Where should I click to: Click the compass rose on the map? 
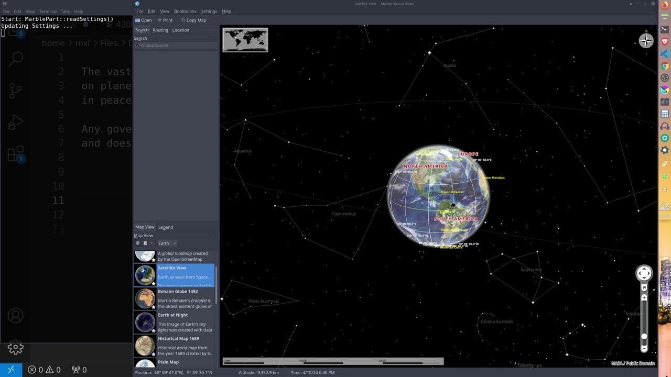click(x=646, y=40)
